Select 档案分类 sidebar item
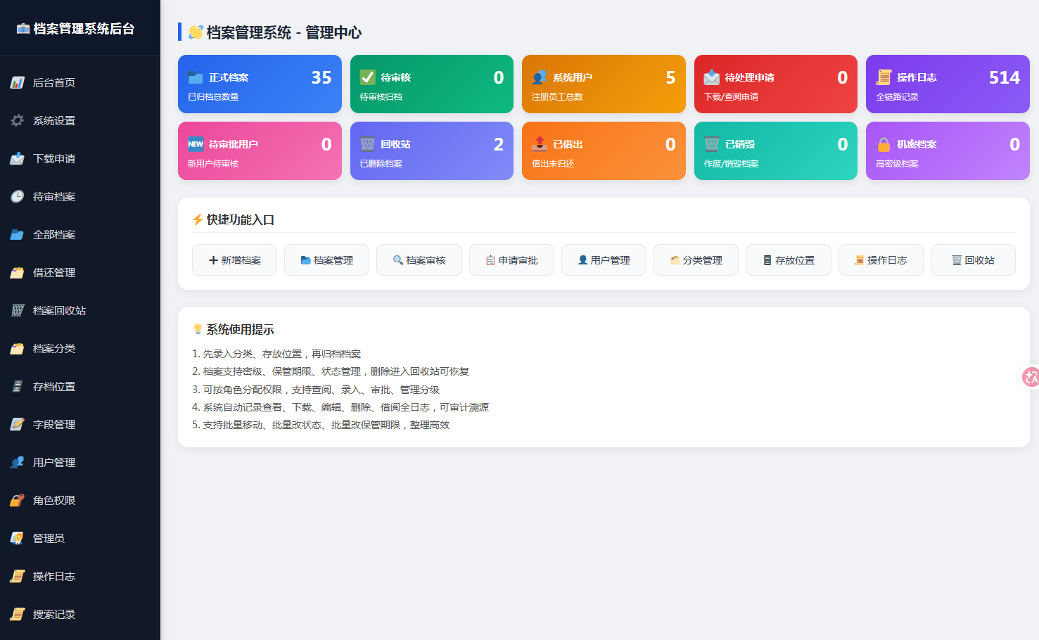This screenshot has width=1039, height=640. (x=80, y=348)
